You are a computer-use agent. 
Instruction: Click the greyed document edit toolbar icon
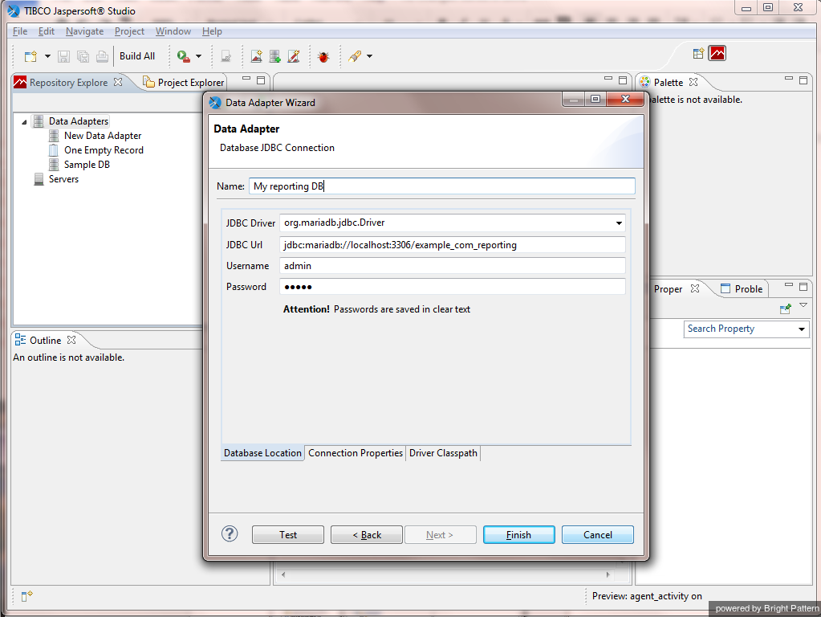coord(226,56)
